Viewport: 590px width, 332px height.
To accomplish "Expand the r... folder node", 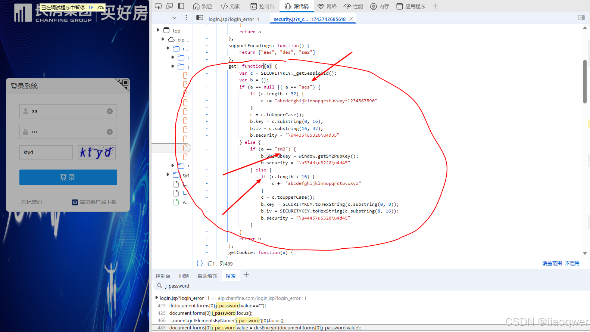I will click(x=168, y=48).
